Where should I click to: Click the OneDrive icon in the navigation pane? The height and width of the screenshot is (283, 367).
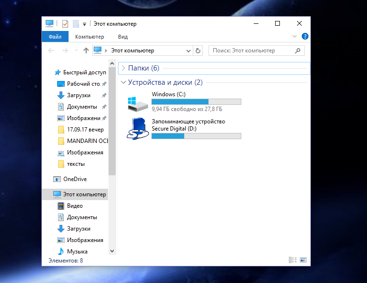(x=57, y=179)
